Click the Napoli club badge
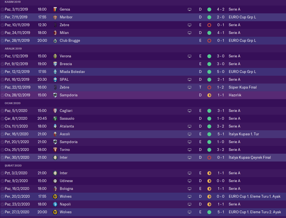286x218 pixels. pos(55,204)
